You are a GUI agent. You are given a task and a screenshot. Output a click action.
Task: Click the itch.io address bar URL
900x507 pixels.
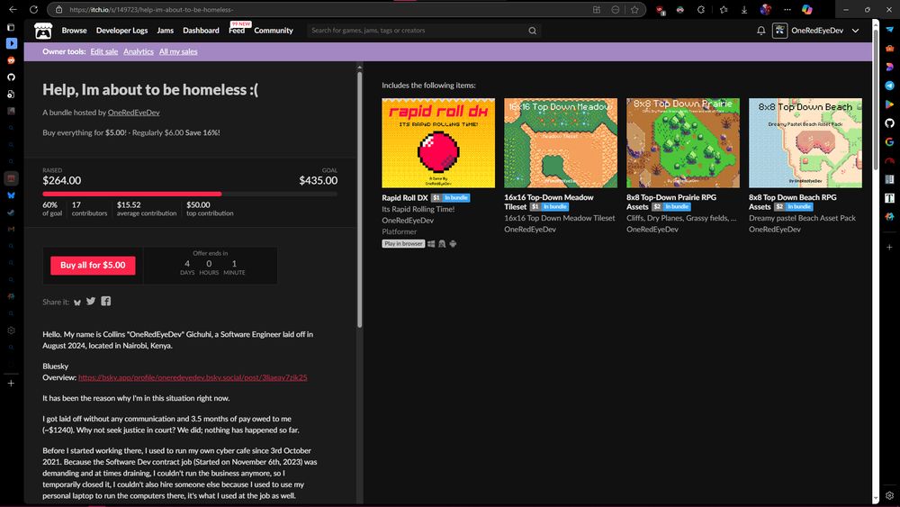click(151, 10)
